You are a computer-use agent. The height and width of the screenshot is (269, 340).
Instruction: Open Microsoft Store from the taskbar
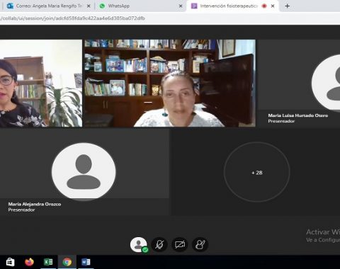point(11,262)
